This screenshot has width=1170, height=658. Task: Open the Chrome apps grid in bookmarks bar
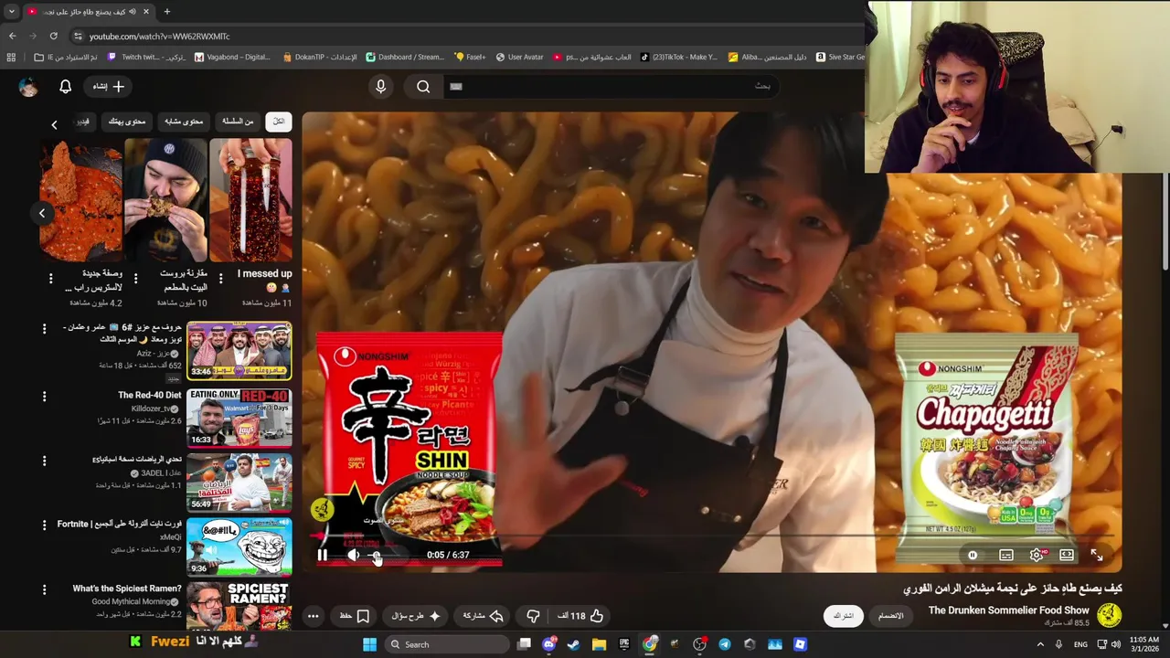(11, 57)
